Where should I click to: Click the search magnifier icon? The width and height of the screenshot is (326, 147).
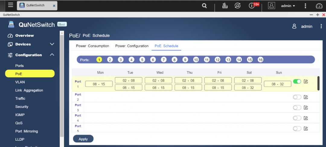pyautogui.click(x=204, y=6)
